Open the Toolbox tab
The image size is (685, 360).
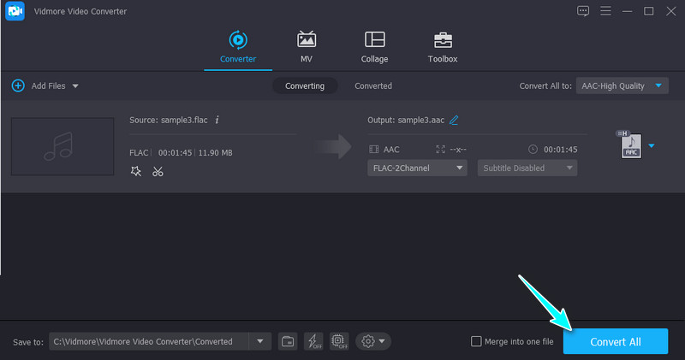coord(443,46)
